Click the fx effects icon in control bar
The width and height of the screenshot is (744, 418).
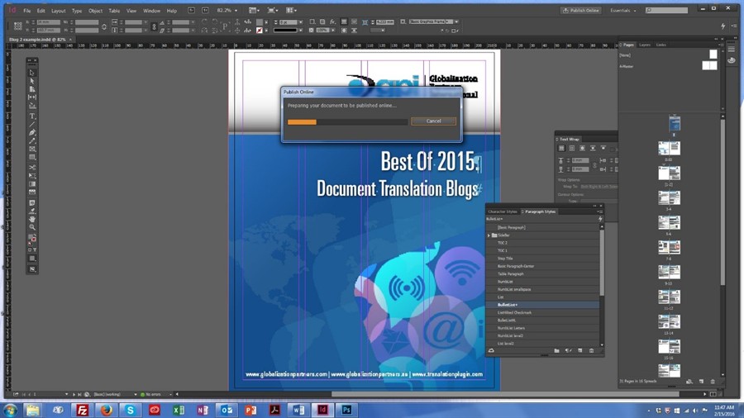(332, 21)
